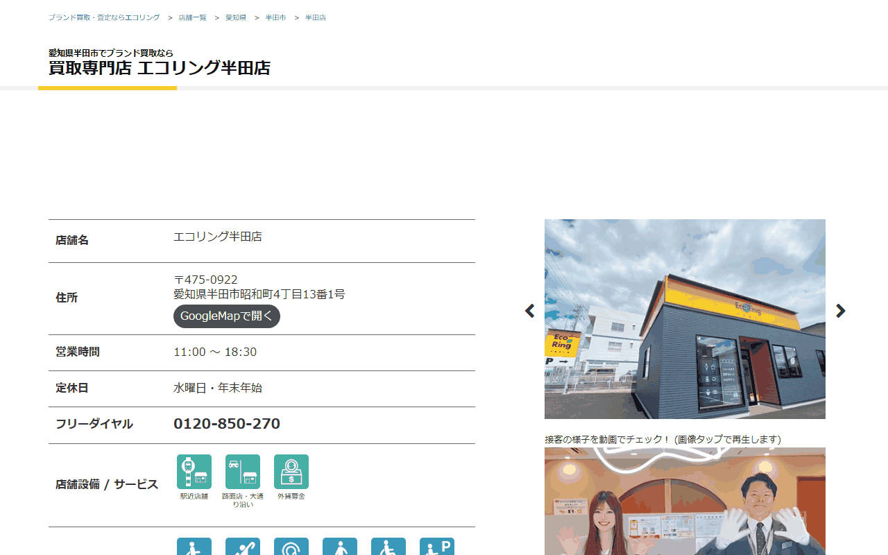888x555 pixels.
Task: Select the closed days 水曜日・年末年始
Action: pyautogui.click(x=218, y=388)
